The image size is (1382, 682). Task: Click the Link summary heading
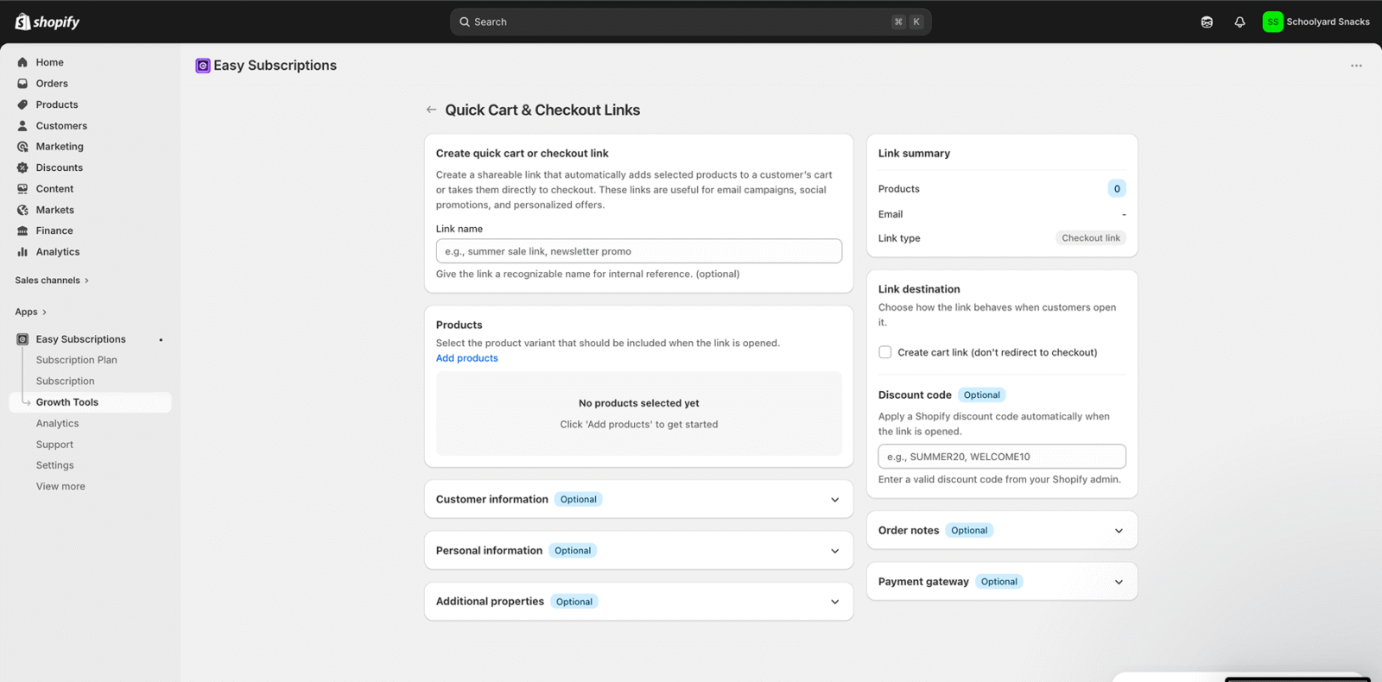pos(914,154)
